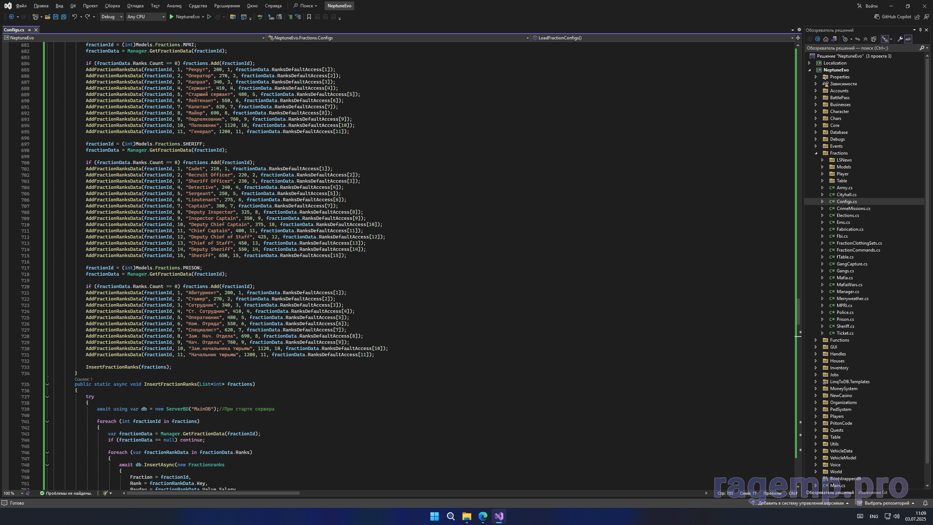Open Visual Studio from the Windows taskbar
Viewport: 933px width, 525px height.
[x=499, y=516]
